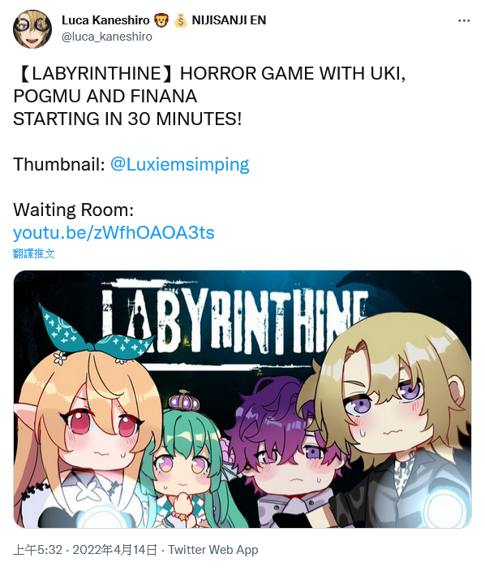The height and width of the screenshot is (571, 485).
Task: Open the Luca Kaneshiro display name
Action: (105, 20)
